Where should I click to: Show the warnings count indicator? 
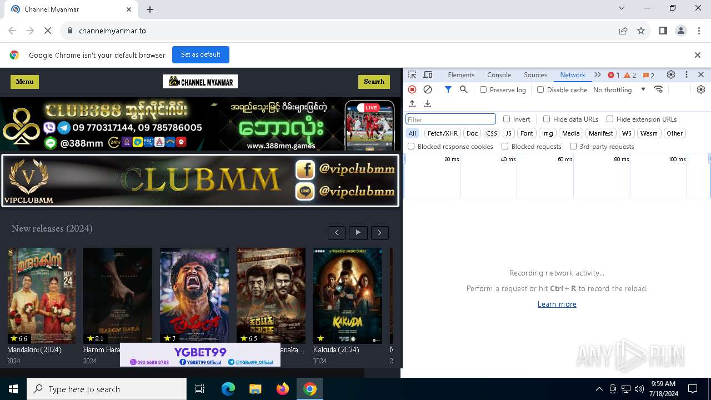(x=630, y=75)
